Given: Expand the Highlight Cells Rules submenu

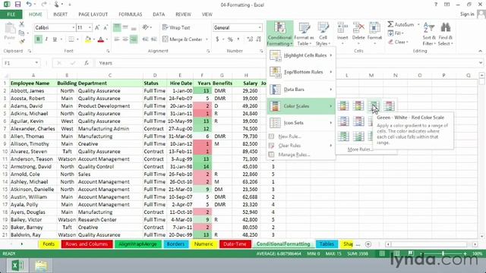Looking at the screenshot, I should (301, 55).
